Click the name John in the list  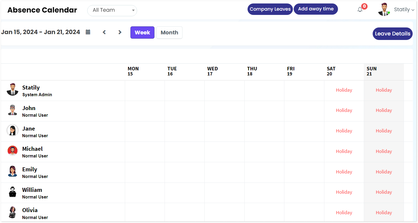(29, 108)
